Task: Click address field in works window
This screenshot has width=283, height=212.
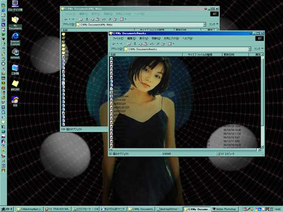Action: 187,49
